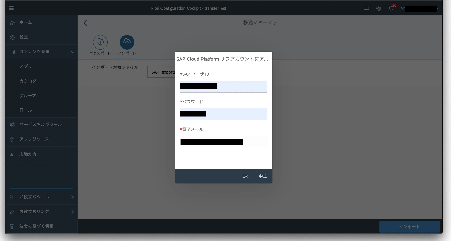Cancel the dialog with 中止

click(x=263, y=176)
